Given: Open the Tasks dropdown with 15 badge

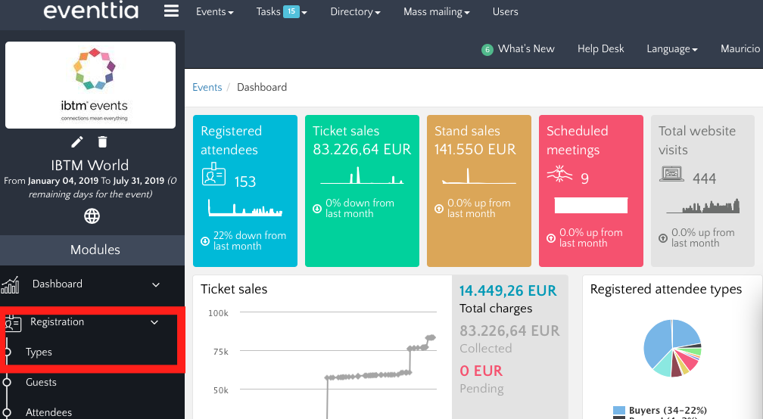Looking at the screenshot, I should click(x=281, y=12).
